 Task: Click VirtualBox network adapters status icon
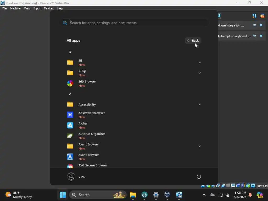[218, 186]
